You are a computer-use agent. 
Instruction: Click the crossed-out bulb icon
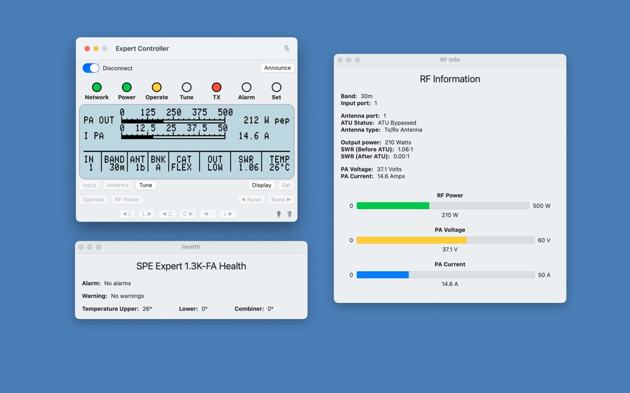click(x=290, y=213)
